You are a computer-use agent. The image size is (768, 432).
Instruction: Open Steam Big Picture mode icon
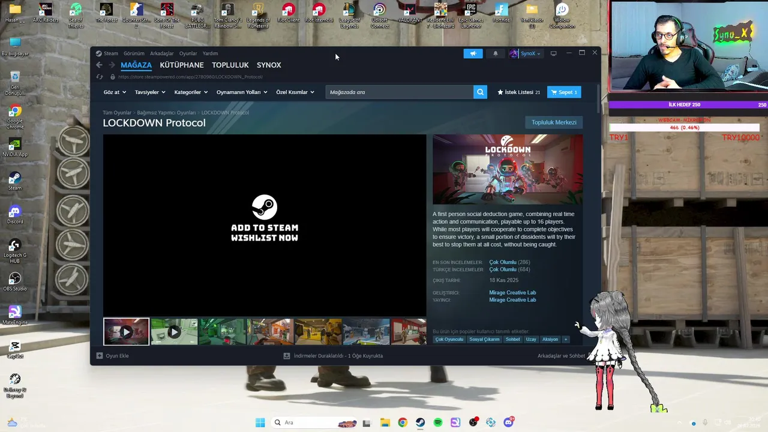coord(553,53)
